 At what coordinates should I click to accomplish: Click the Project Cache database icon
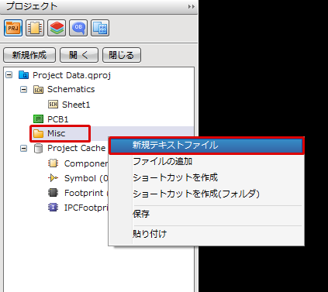(38, 149)
